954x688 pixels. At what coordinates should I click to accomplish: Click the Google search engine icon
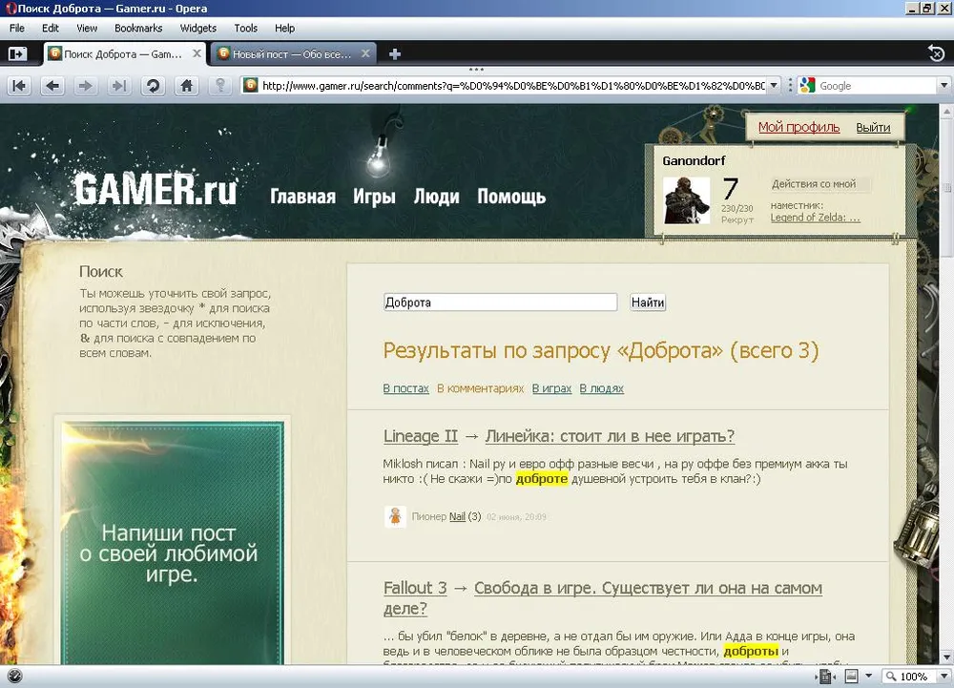807,85
